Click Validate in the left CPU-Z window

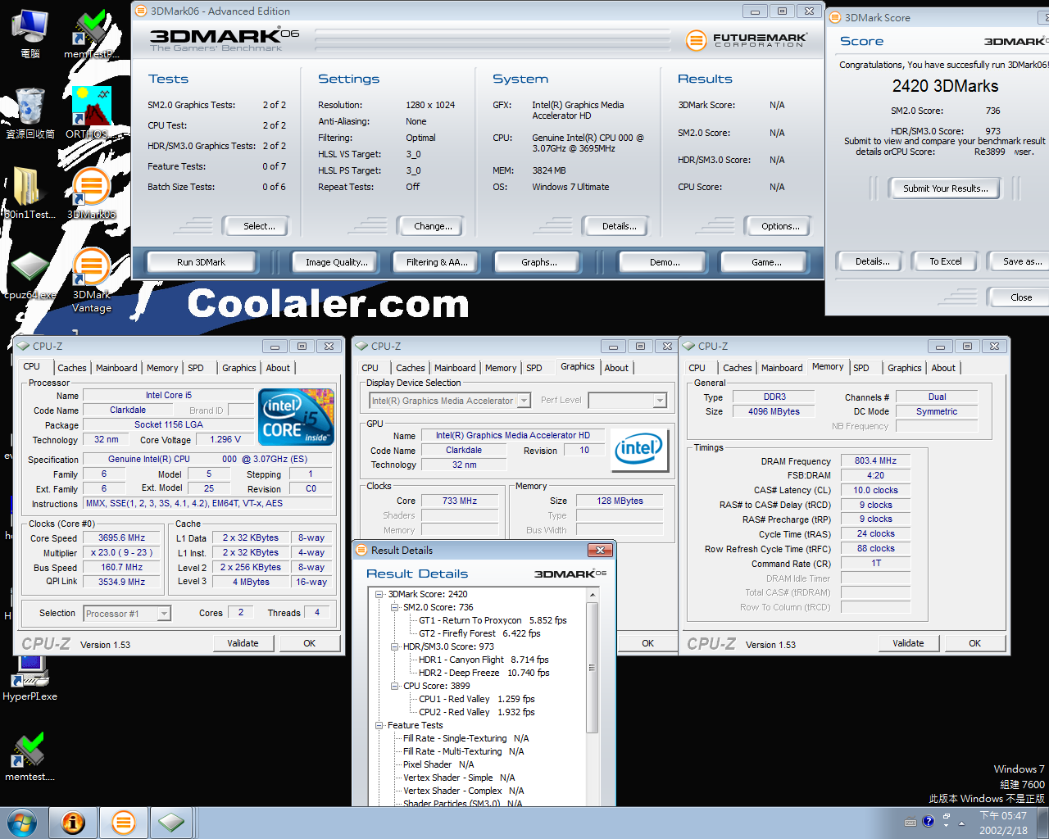(x=243, y=643)
